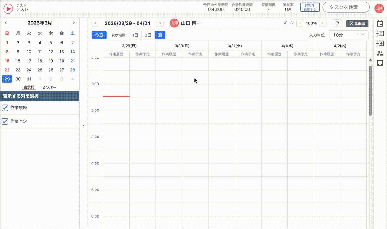The image size is (387, 229).
Task: Click the add-to-timeline icon in right sidebar
Action: pyautogui.click(x=380, y=44)
